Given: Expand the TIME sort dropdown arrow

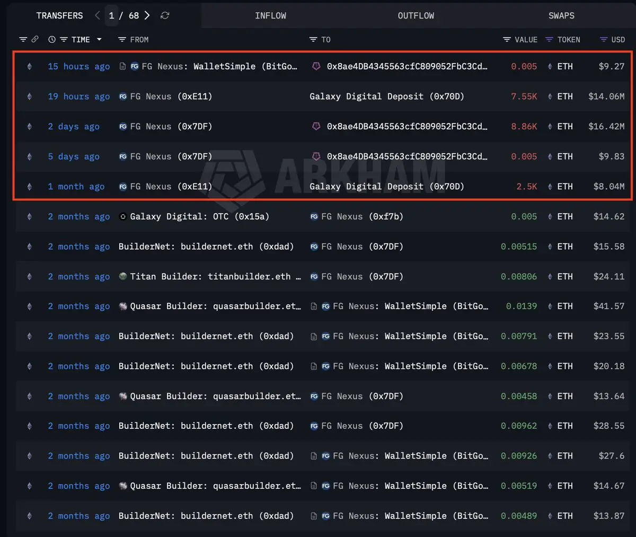Looking at the screenshot, I should pos(99,40).
